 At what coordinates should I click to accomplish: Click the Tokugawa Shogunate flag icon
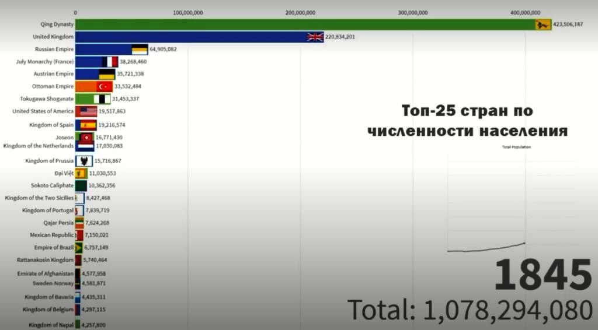pos(102,99)
